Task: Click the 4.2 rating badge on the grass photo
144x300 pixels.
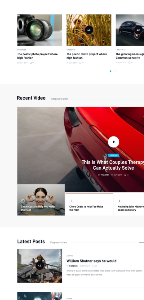Action: (89, 30)
